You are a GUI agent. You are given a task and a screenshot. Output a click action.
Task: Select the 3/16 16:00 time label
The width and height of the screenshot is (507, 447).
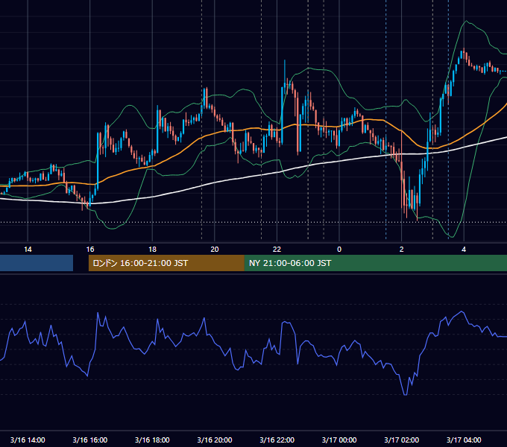(x=90, y=440)
